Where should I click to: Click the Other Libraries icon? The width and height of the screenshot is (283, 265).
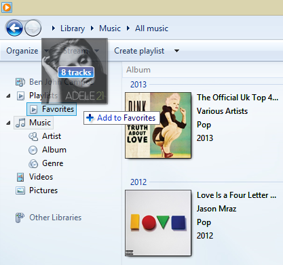point(20,218)
